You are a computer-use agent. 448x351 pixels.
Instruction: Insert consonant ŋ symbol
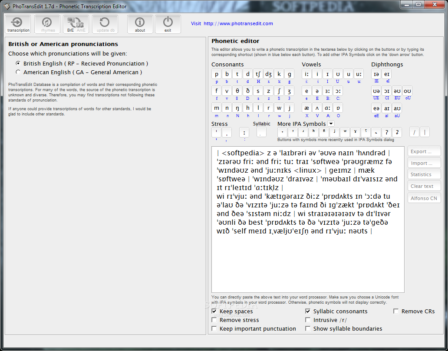point(237,108)
